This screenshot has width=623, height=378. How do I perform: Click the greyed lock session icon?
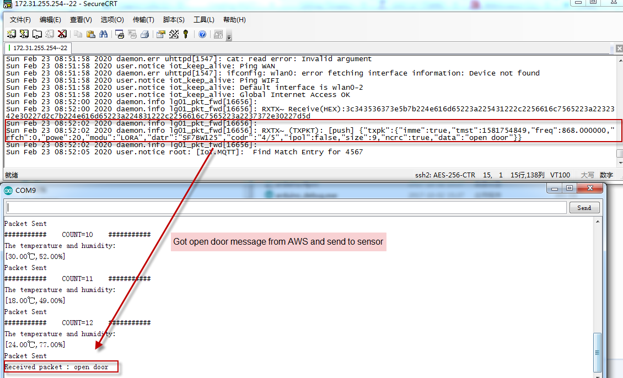pos(218,34)
